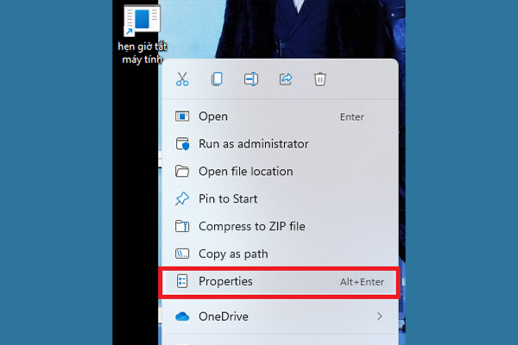Screen dimensions: 518x345
Task: Select the 'hẹn giờ tắt máy tính' desktop shortcut
Action: click(x=142, y=33)
